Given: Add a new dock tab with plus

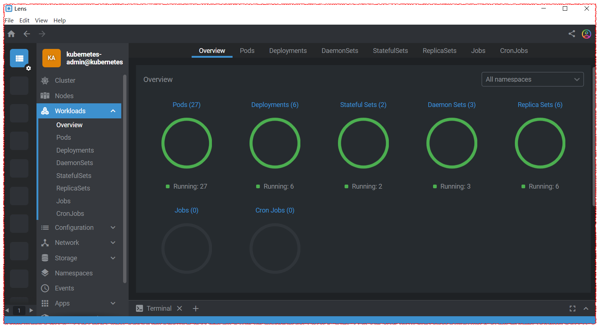Looking at the screenshot, I should [196, 309].
